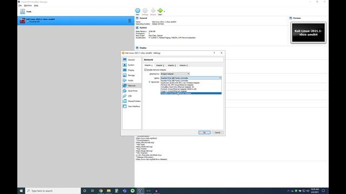Screen dimensions: 346x194
Task: Open File Explorer from the taskbar
Action: click(x=109, y=191)
